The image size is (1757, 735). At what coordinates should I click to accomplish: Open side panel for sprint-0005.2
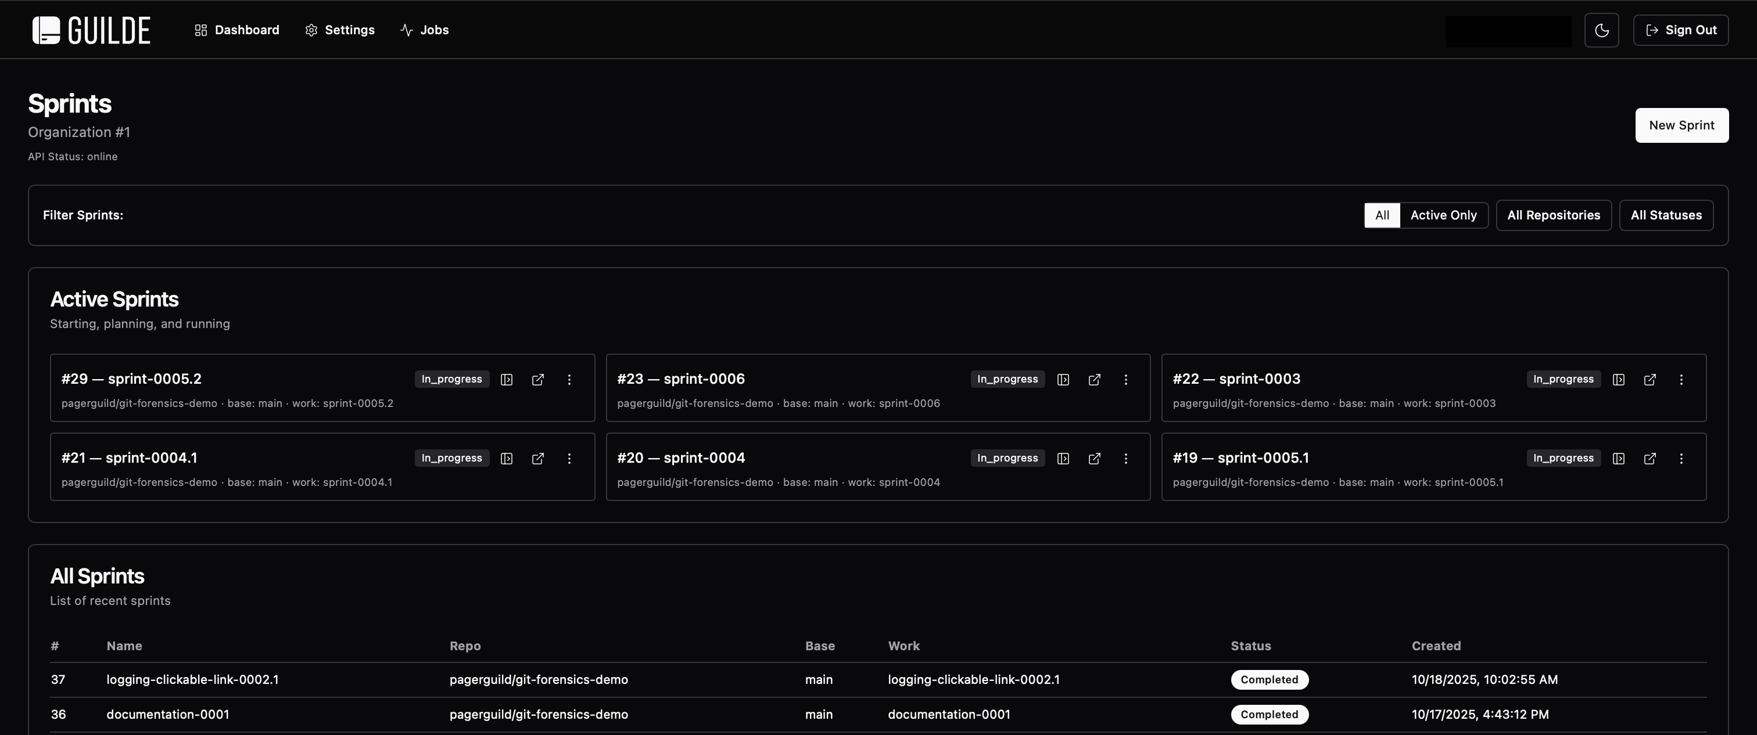point(506,380)
